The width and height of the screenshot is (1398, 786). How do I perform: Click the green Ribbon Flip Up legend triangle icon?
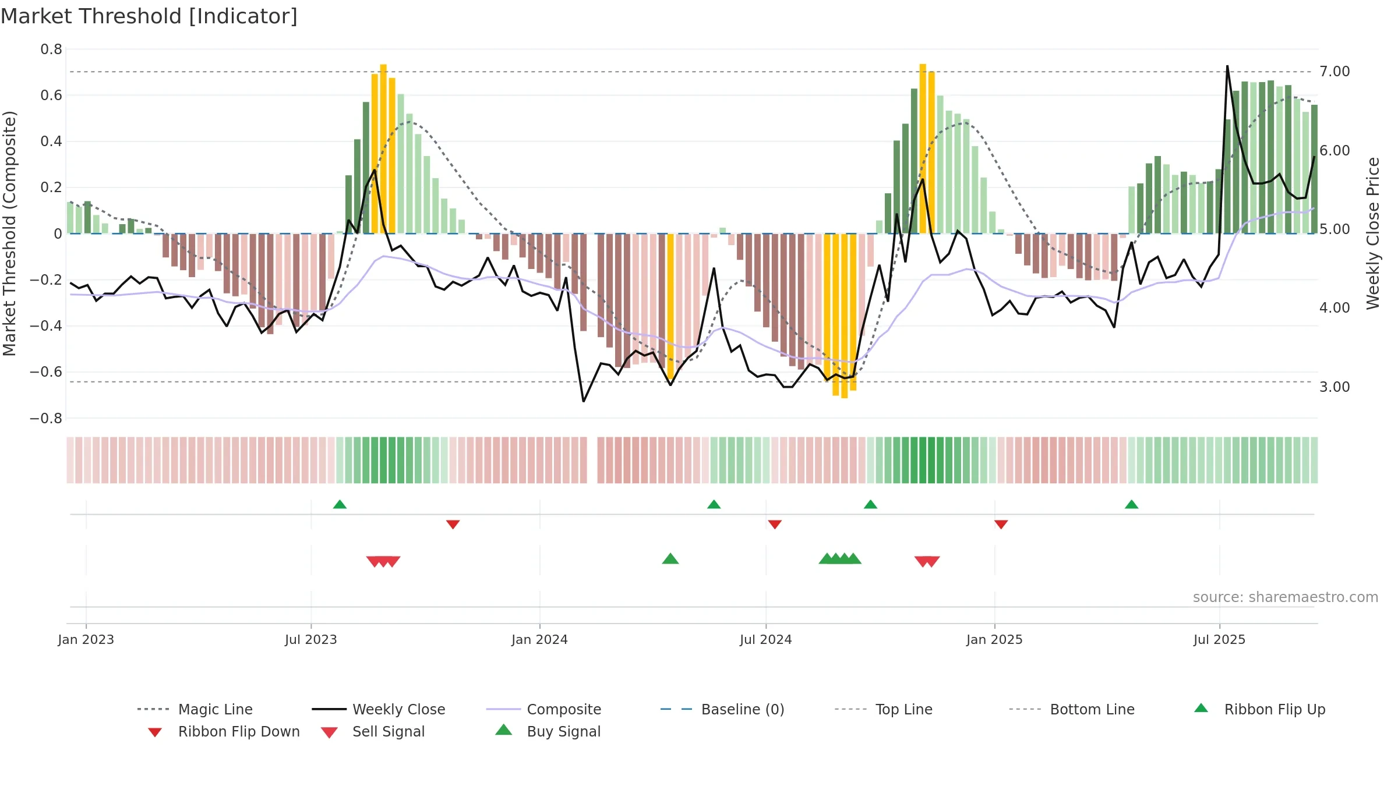[x=1201, y=708]
